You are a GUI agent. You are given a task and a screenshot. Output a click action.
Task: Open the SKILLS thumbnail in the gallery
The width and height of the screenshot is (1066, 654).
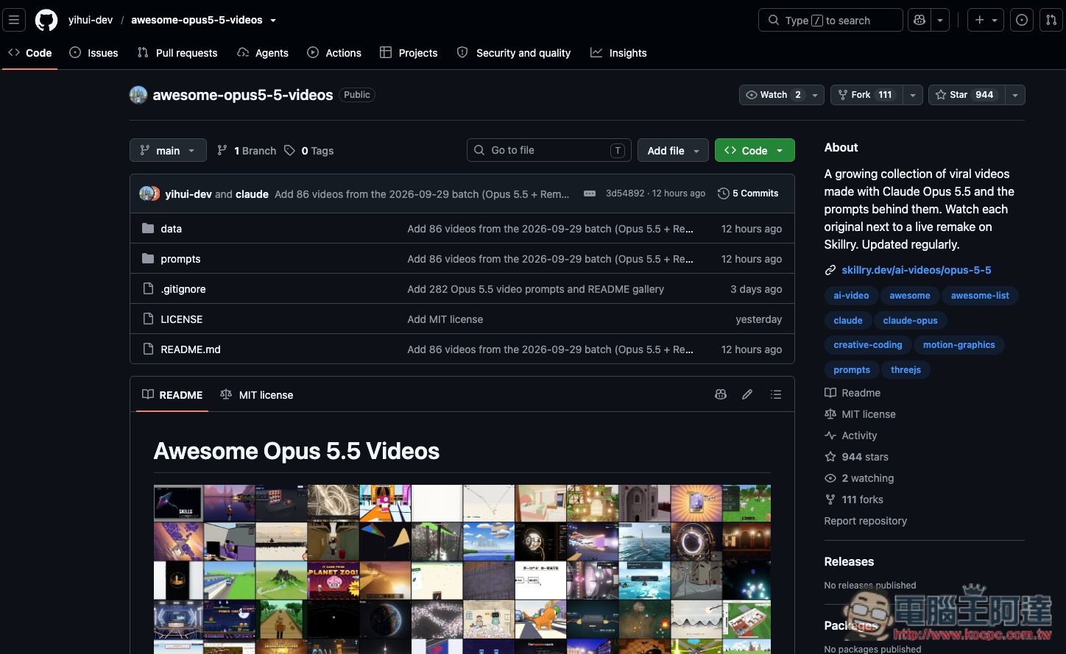[179, 503]
